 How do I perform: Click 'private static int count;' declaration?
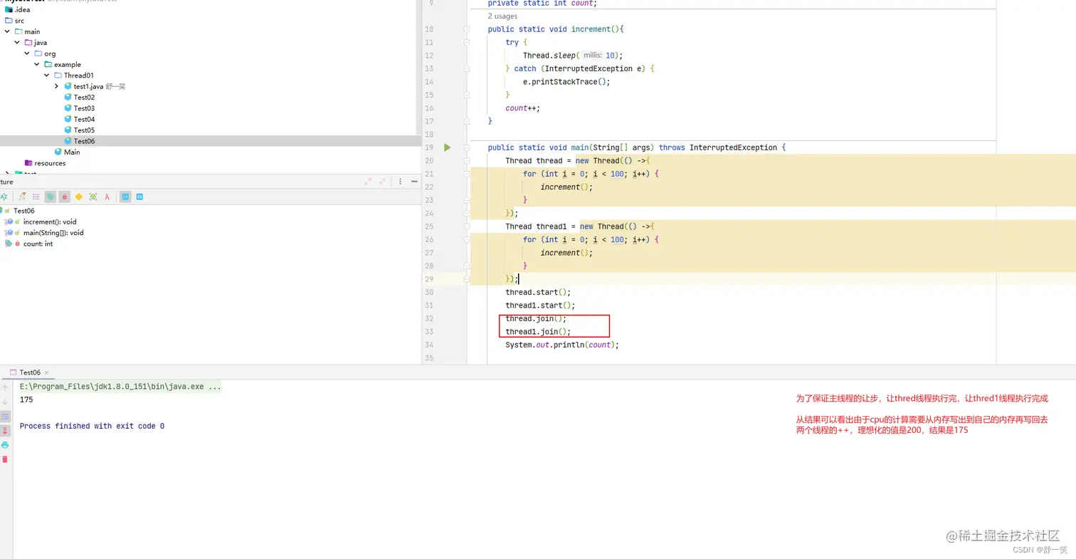click(542, 4)
